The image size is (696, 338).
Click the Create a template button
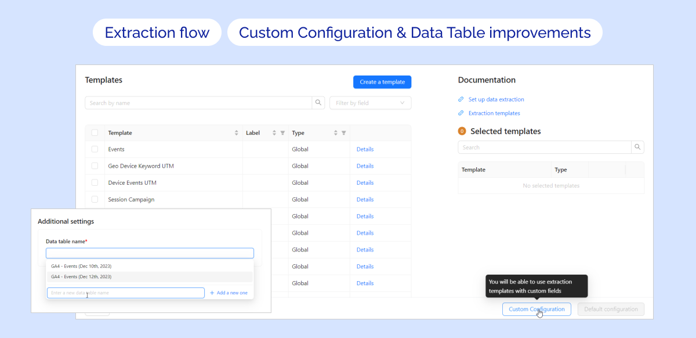coord(382,82)
